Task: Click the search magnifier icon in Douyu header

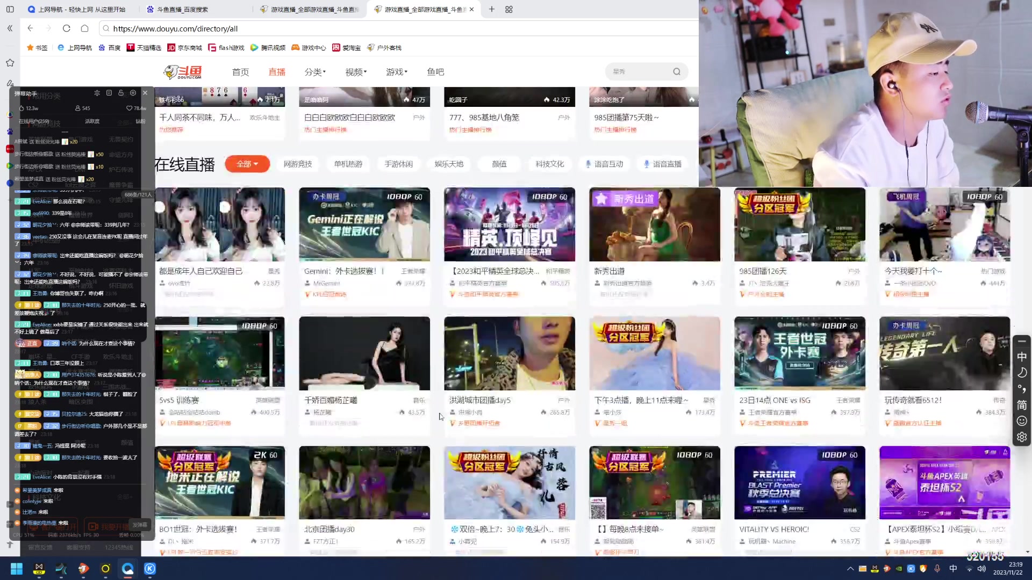Action: coord(677,71)
